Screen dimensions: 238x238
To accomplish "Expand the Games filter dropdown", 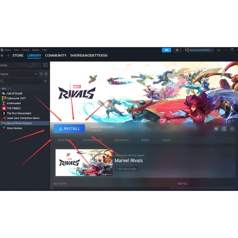I will coord(19,74).
